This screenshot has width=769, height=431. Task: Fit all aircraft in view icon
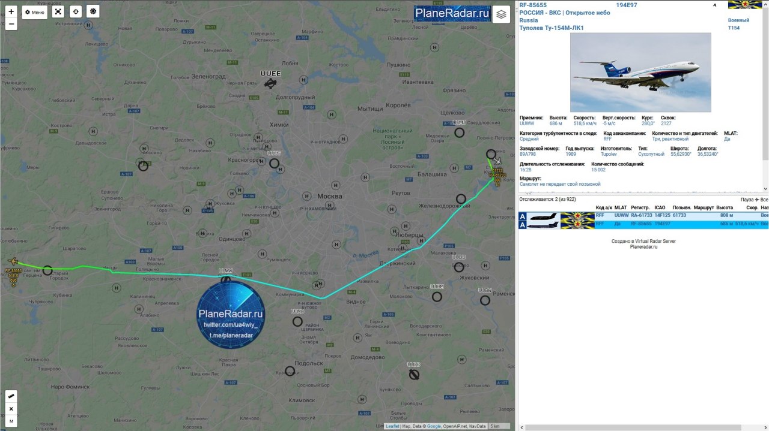coord(58,11)
